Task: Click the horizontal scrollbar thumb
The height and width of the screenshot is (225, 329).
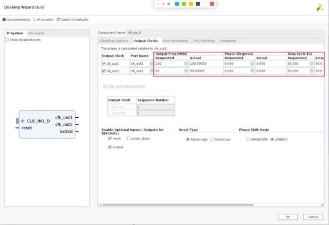Action: 178,204
